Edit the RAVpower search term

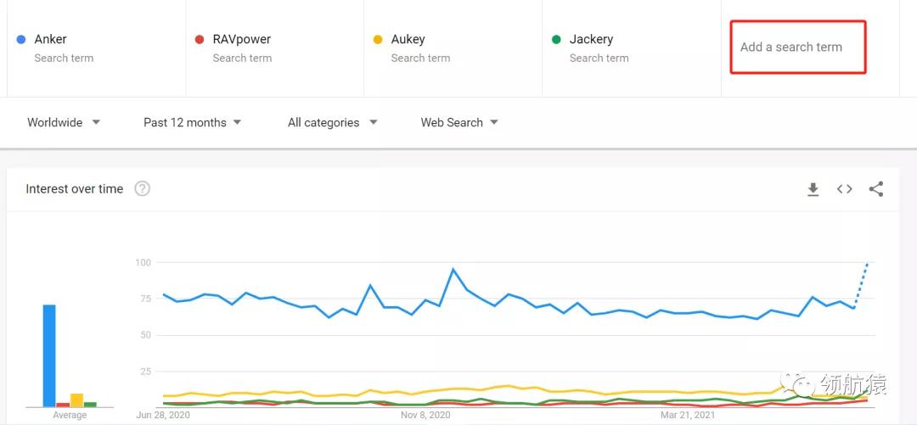(x=242, y=40)
